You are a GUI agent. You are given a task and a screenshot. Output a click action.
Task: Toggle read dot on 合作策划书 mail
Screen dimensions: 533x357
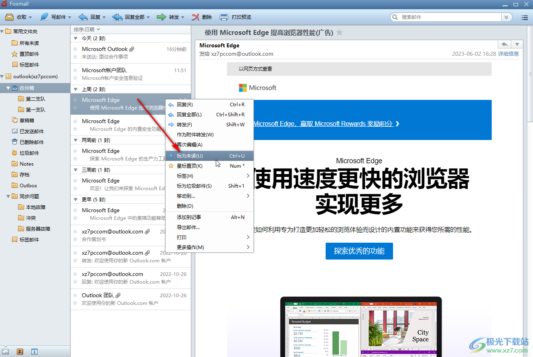tap(75, 231)
